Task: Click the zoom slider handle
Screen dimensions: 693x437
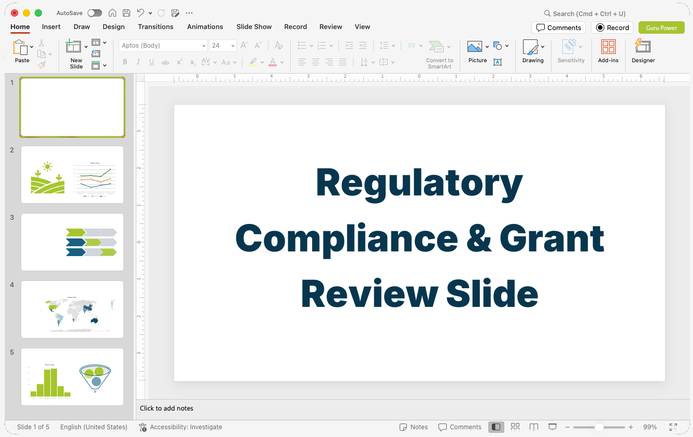Action: 599,427
